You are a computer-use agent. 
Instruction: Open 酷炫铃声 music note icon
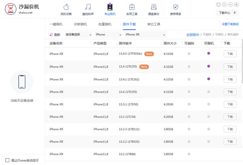[x=87, y=7]
